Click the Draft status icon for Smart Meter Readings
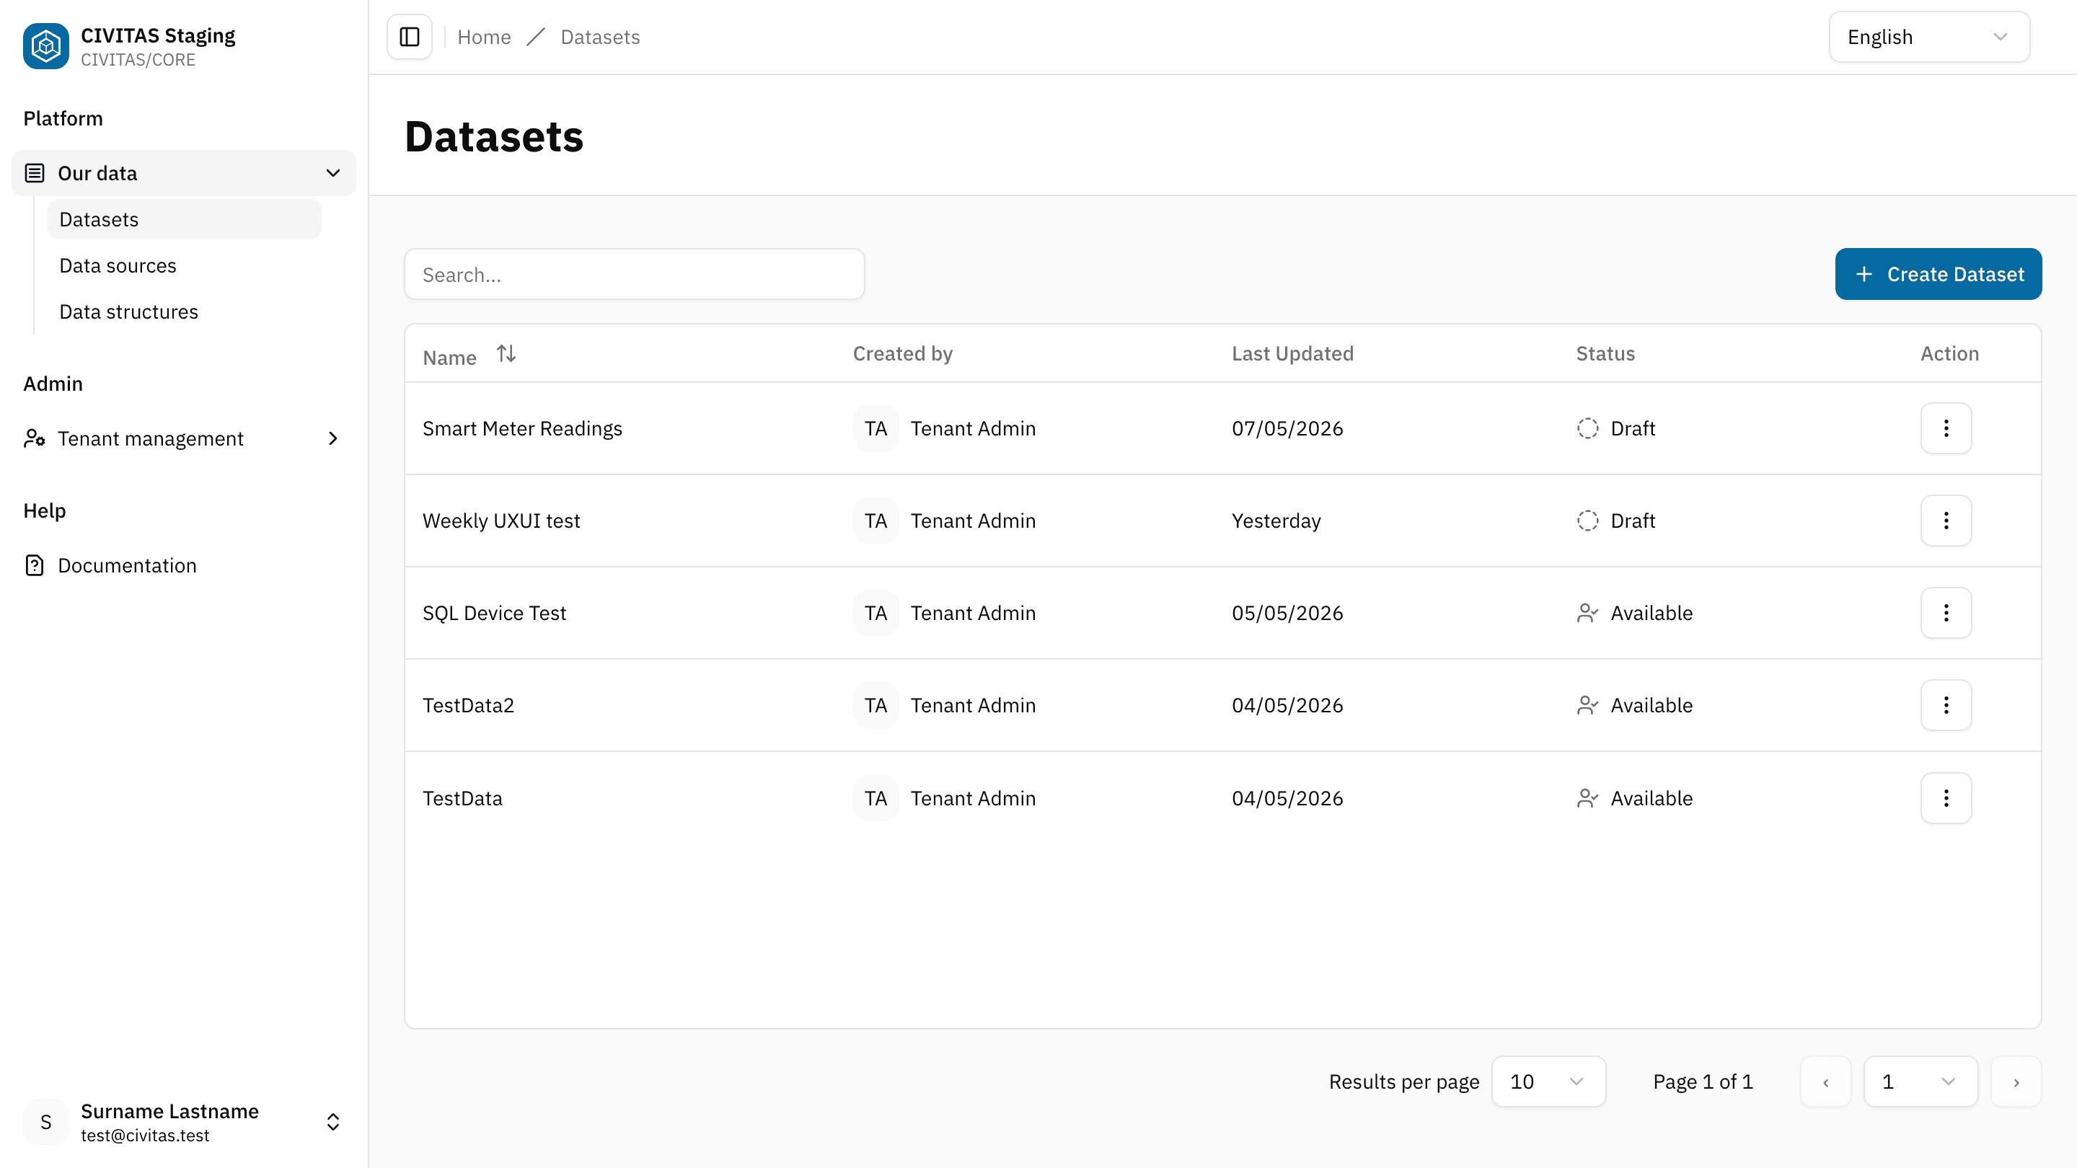The height and width of the screenshot is (1168, 2077). point(1587,428)
